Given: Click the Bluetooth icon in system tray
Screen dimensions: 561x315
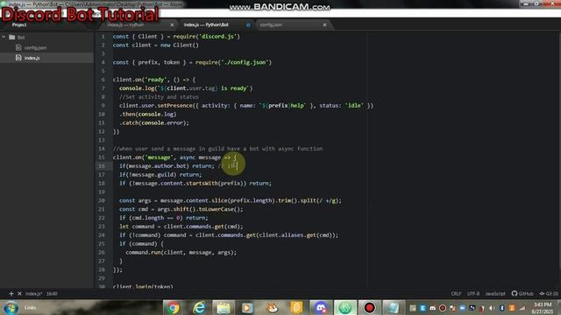Looking at the screenshot, I should 501,308.
